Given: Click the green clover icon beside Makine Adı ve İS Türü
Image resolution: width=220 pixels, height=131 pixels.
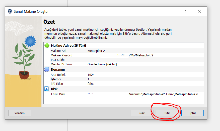Looking at the screenshot, I should pos(47,45).
